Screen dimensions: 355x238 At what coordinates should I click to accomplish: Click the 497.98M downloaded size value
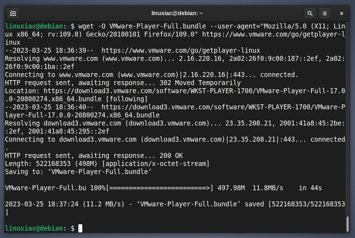point(231,188)
